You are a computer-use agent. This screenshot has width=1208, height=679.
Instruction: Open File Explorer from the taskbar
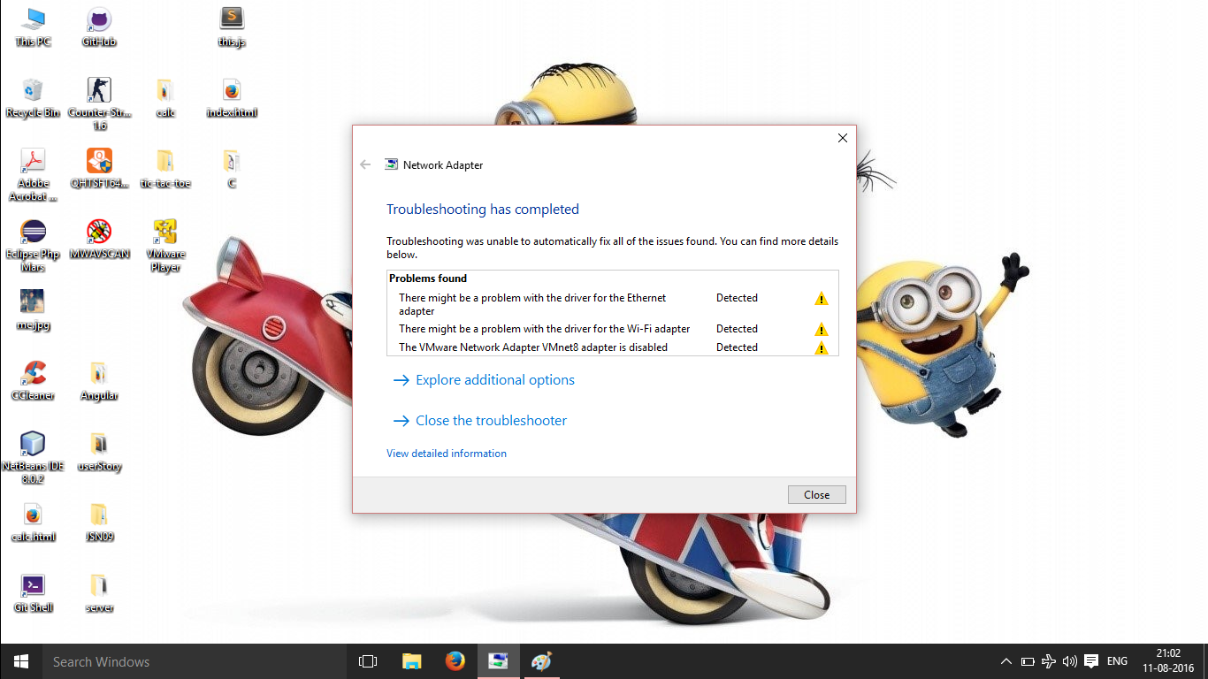412,661
